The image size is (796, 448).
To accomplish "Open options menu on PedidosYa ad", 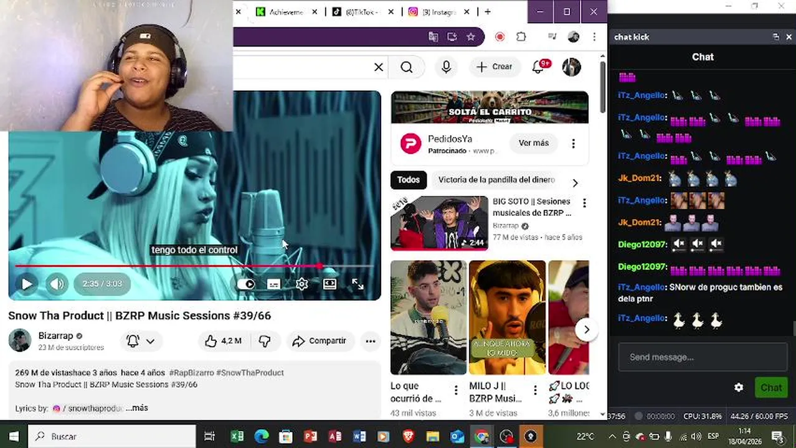I will (x=574, y=144).
